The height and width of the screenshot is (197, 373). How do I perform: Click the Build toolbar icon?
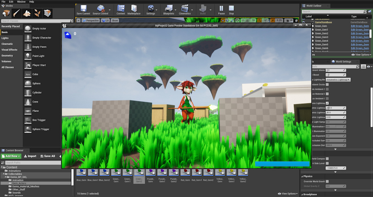203,9
